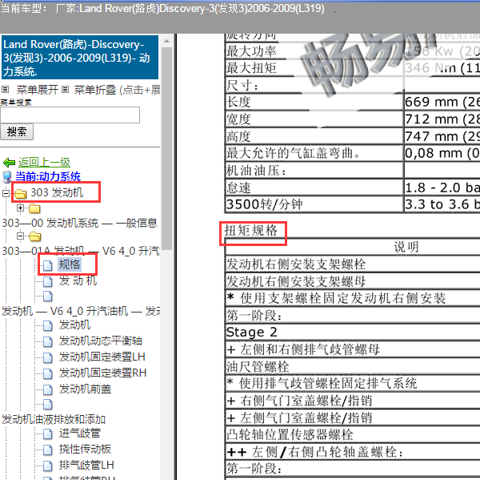This screenshot has width=480, height=480.
Task: Click the 当前:动力系统 computer icon
Action: pyautogui.click(x=7, y=177)
